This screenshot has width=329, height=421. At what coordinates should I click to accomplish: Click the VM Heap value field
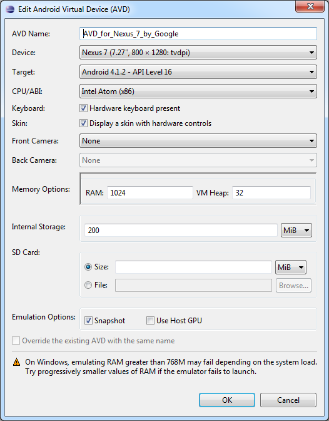pyautogui.click(x=271, y=193)
